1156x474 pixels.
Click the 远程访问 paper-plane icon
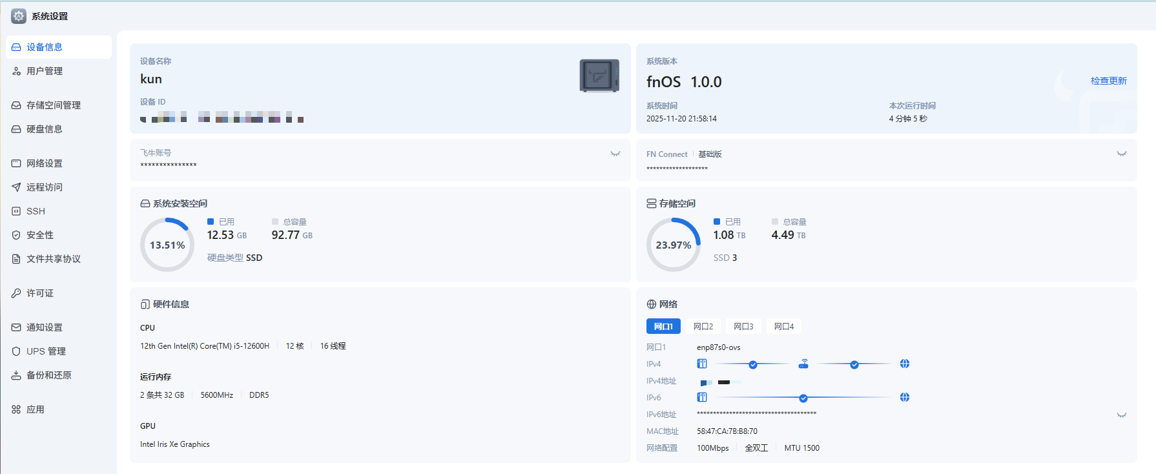click(x=16, y=187)
